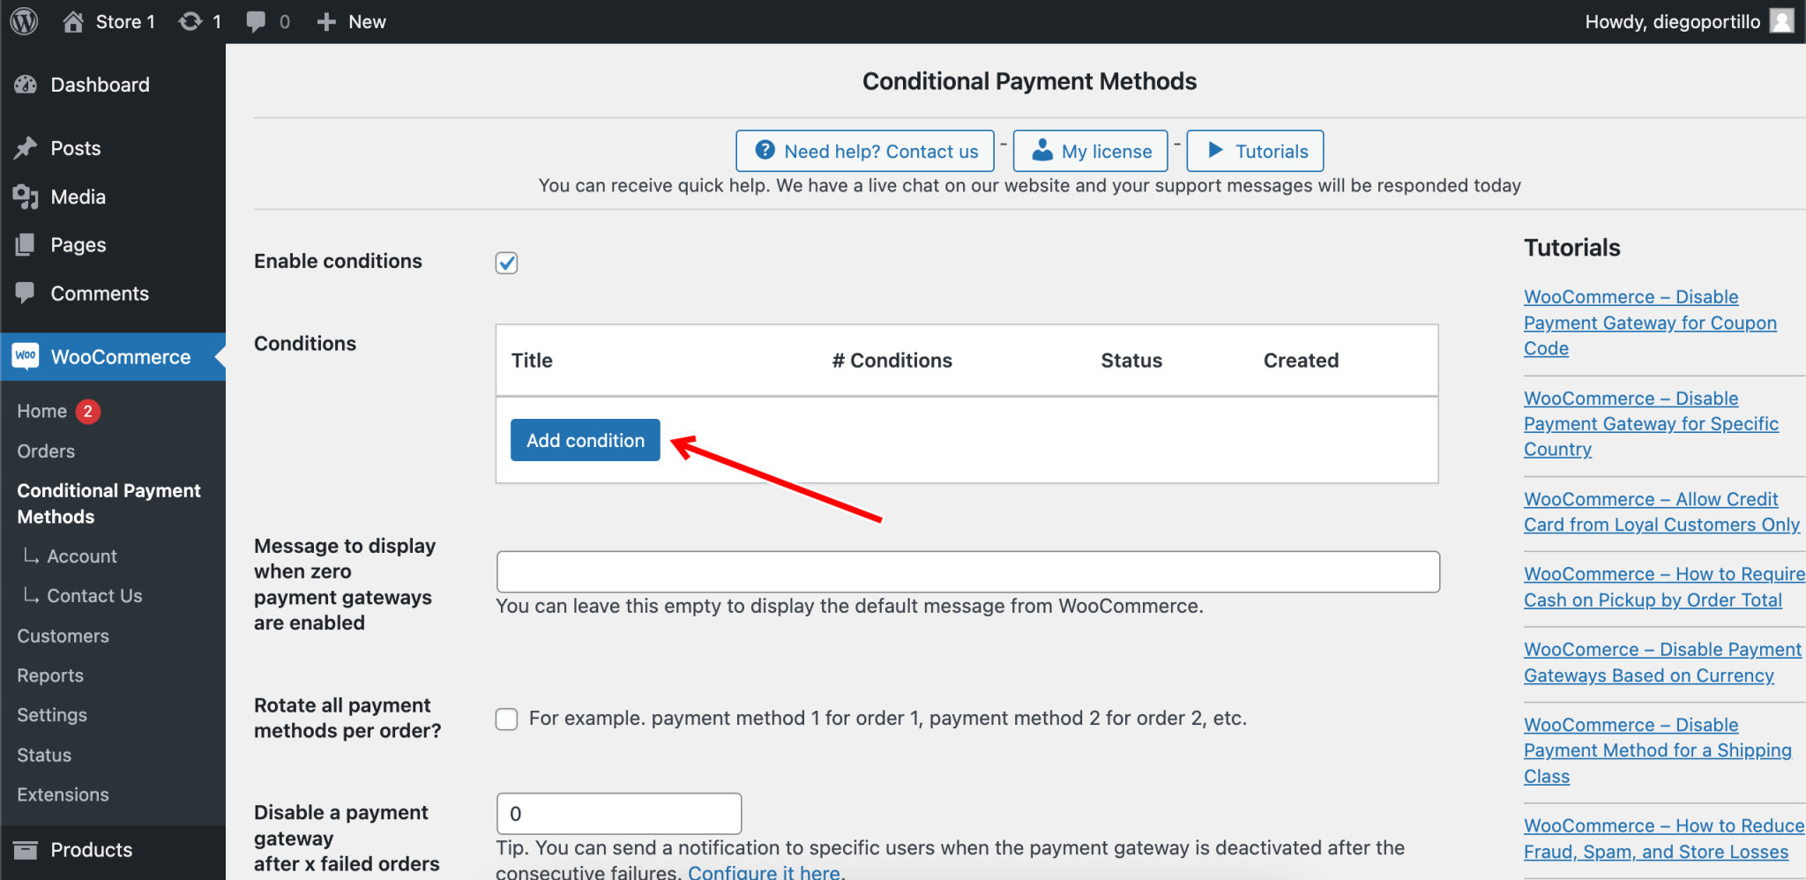This screenshot has width=1806, height=880.
Task: Open the Extensions submenu item
Action: point(62,794)
